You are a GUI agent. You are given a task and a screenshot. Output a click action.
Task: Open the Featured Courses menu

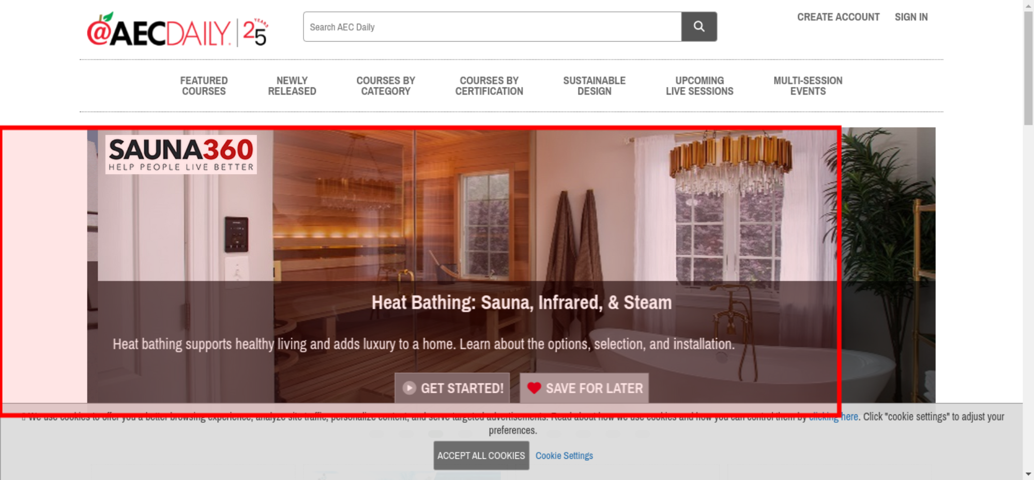pos(204,86)
